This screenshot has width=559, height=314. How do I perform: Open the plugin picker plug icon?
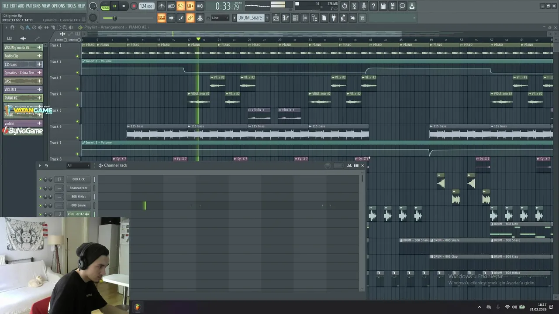[x=333, y=18]
